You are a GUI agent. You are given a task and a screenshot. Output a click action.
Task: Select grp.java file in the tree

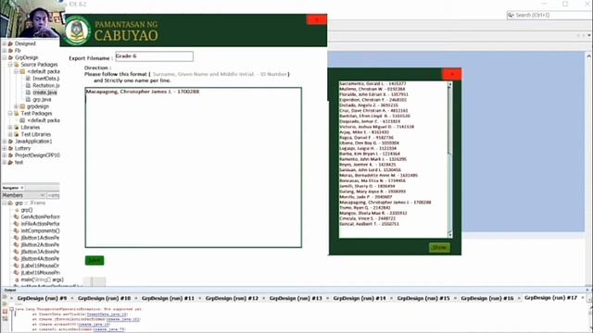42,99
